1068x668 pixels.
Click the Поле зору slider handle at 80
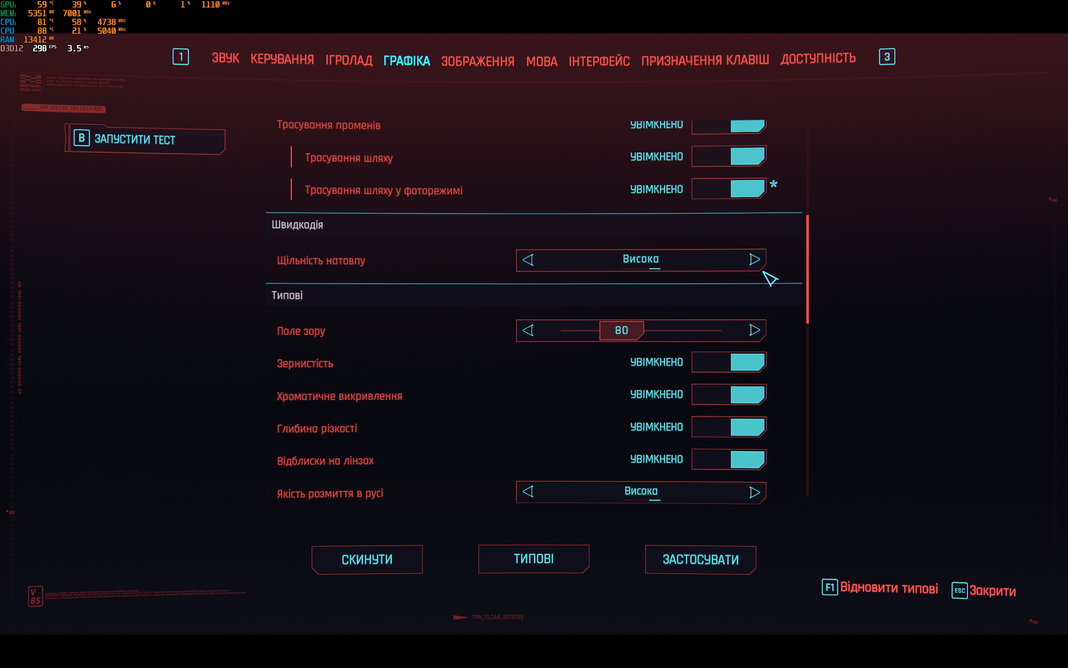(x=621, y=331)
